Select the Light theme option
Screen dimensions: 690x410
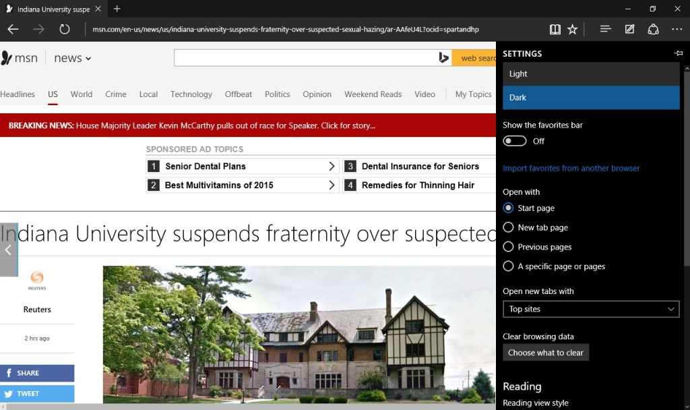pyautogui.click(x=590, y=74)
